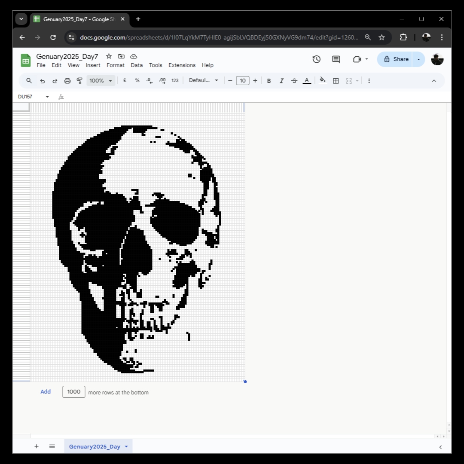The width and height of the screenshot is (464, 464).
Task: Toggle italic formatting
Action: [281, 80]
